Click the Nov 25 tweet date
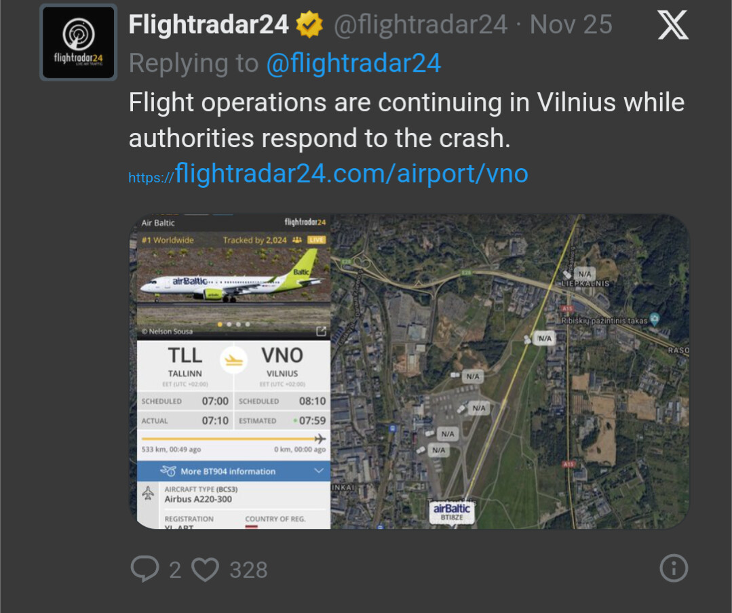Screen dimensions: 732x613 (x=571, y=26)
